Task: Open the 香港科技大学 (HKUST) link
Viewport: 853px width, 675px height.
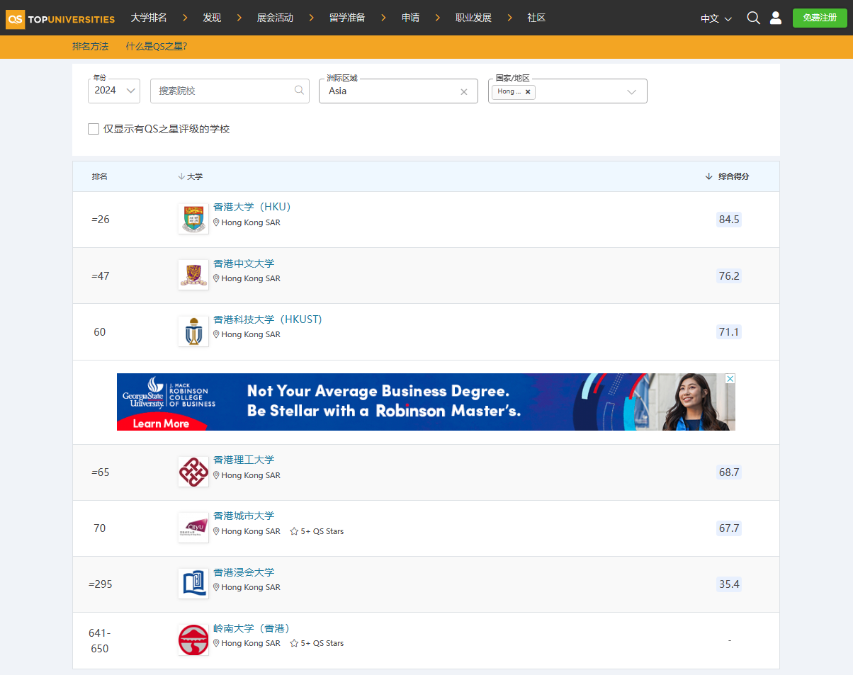Action: tap(268, 319)
